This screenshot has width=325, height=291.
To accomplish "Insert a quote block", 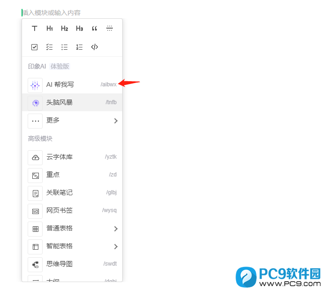I will tap(95, 28).
